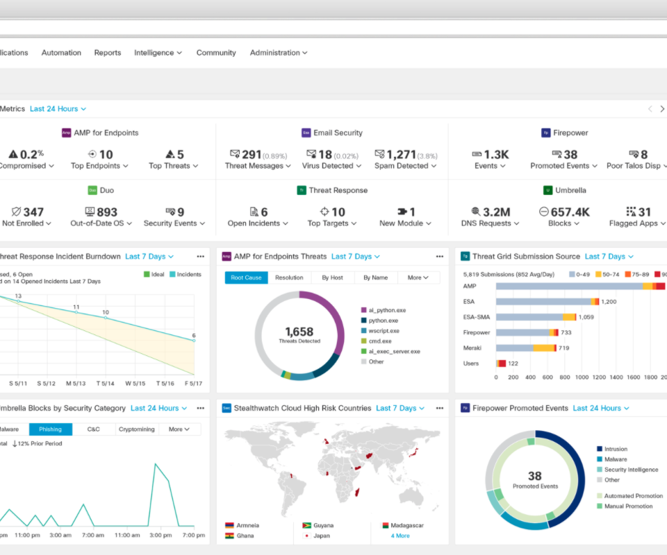Click the Firepower module icon in Metrics
Viewport: 667px width, 555px height.
[x=546, y=133]
